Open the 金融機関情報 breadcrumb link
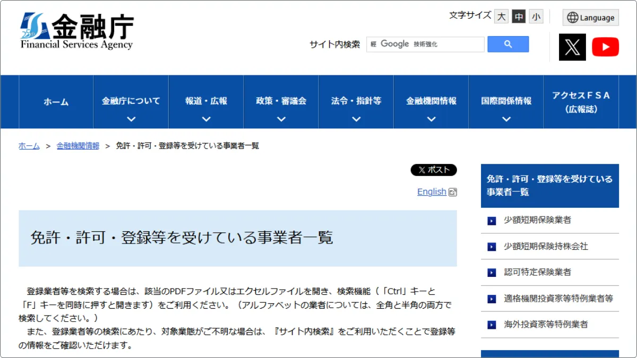The height and width of the screenshot is (358, 637). tap(78, 145)
